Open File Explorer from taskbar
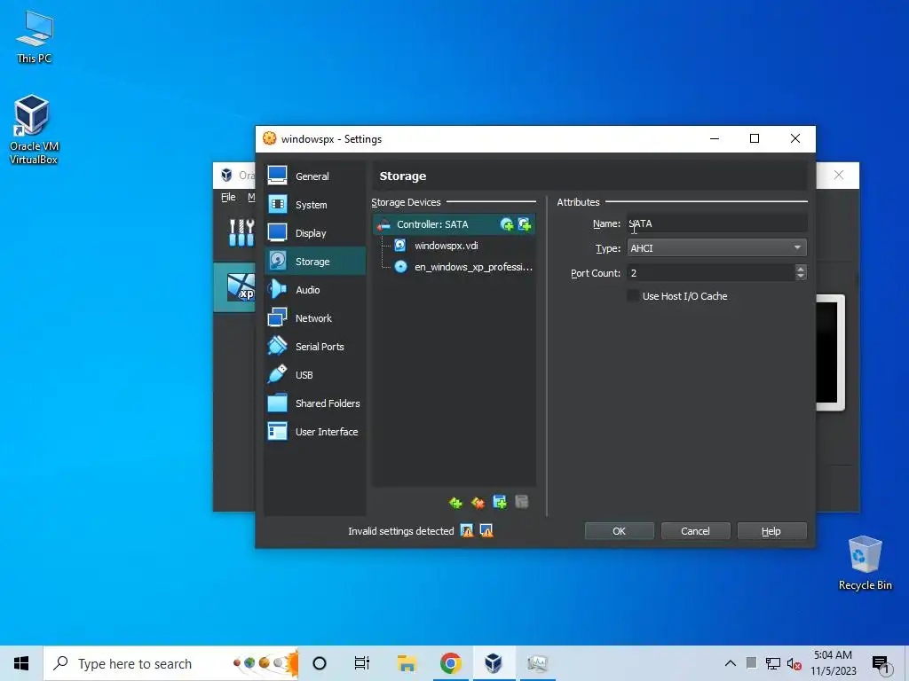This screenshot has height=681, width=909. point(407,663)
